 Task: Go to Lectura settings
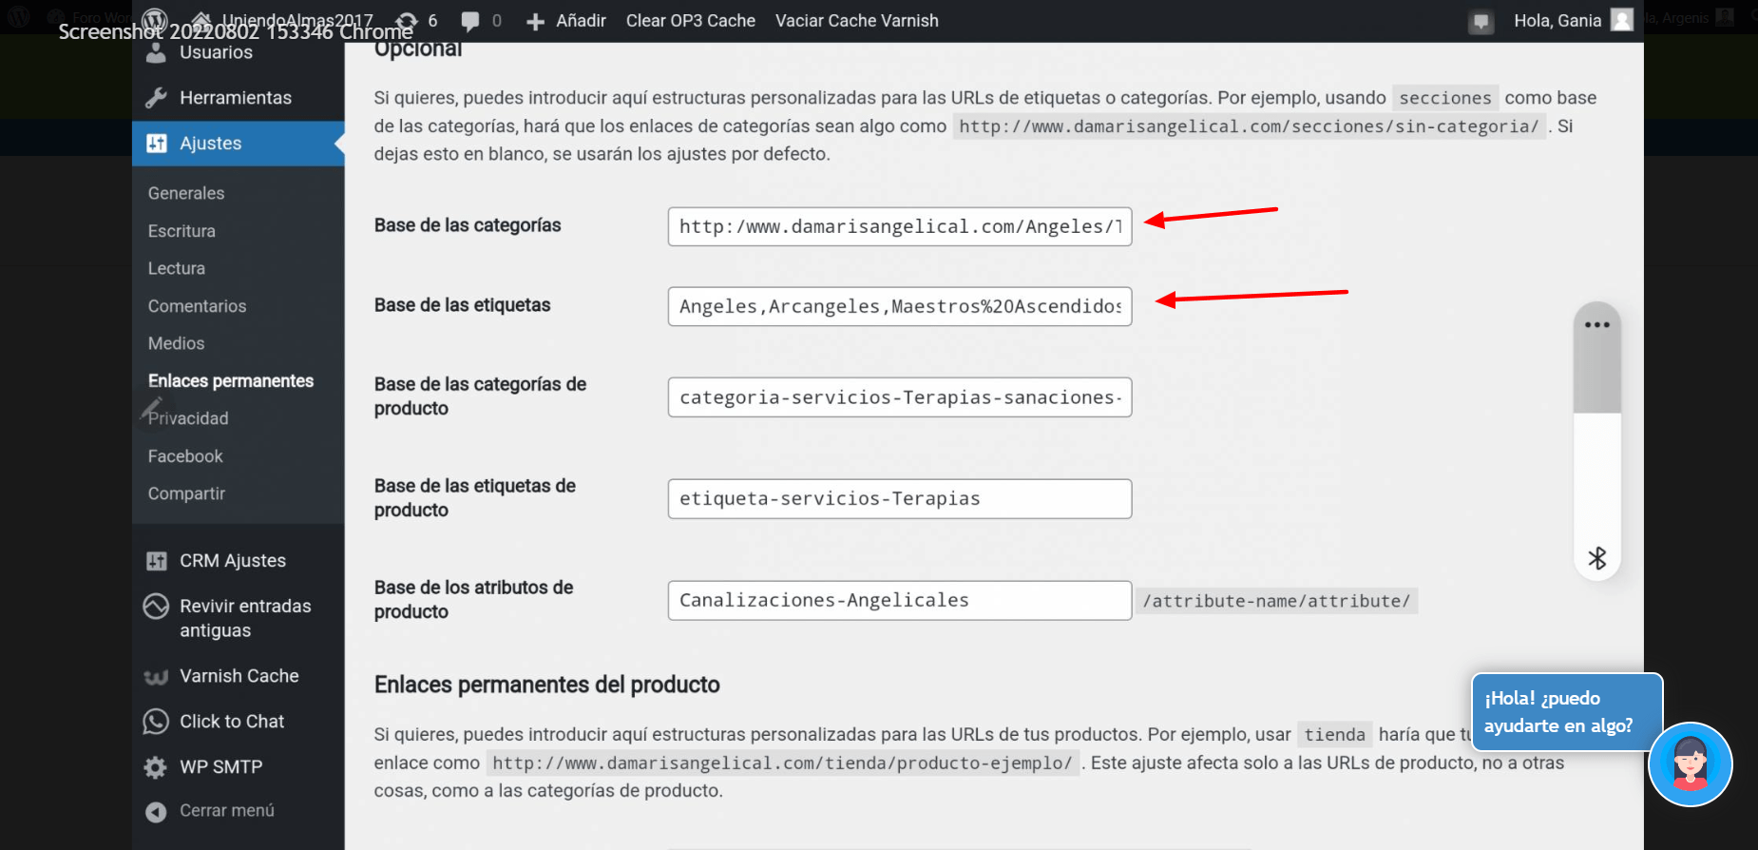coord(177,268)
